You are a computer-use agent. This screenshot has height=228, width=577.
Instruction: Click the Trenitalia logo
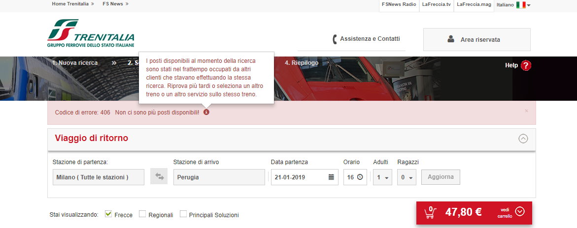coord(91,33)
